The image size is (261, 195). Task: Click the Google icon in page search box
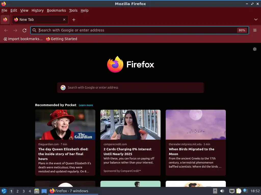63,88
